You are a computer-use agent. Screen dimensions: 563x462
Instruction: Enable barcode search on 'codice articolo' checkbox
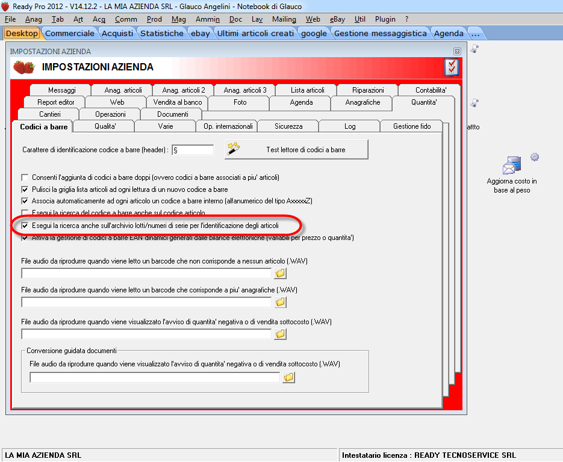(x=25, y=212)
